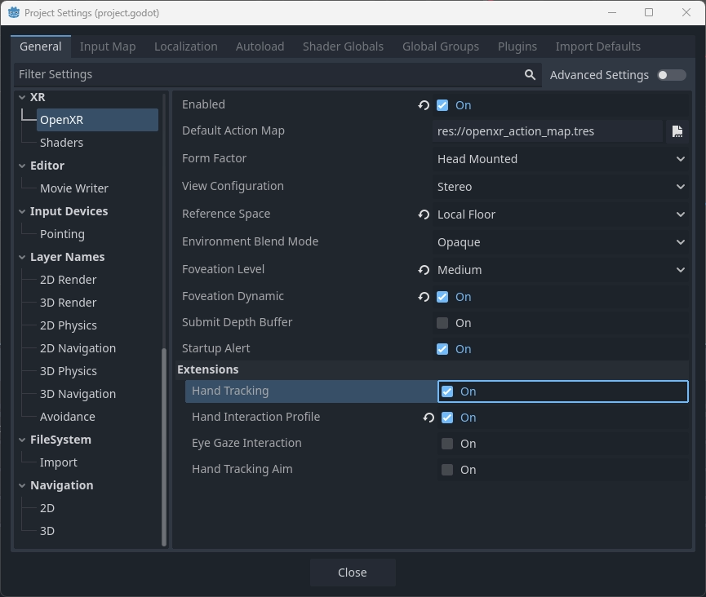This screenshot has height=597, width=706.
Task: Enable the Eye Gaze Interaction checkbox
Action: [x=447, y=444]
